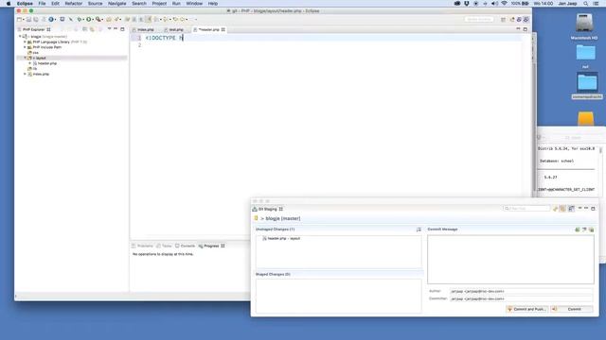Click the Author field
606x340 pixels.
point(521,292)
